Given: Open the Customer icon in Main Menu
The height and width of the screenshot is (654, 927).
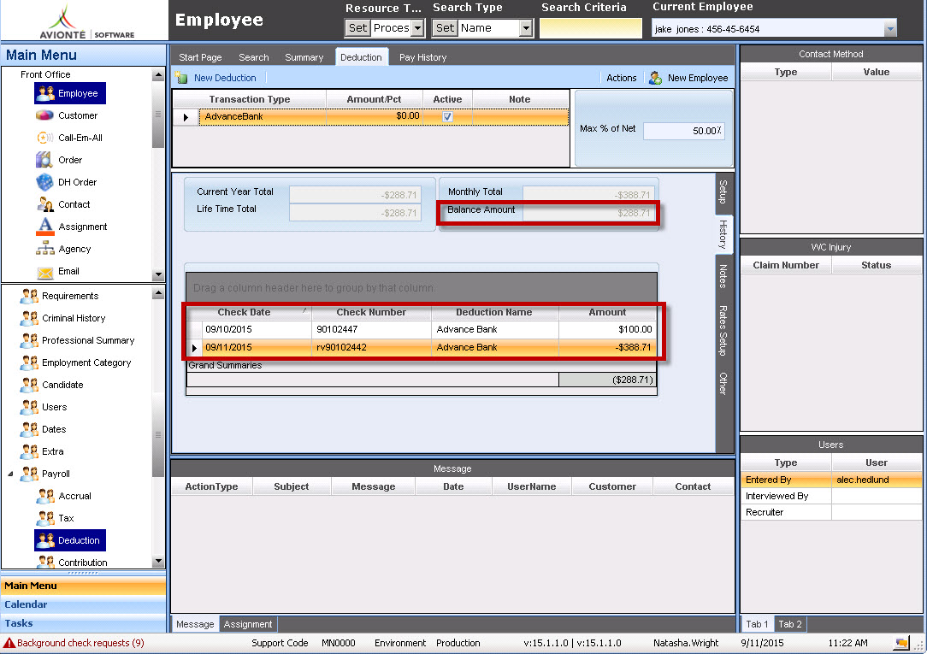Looking at the screenshot, I should (45, 115).
